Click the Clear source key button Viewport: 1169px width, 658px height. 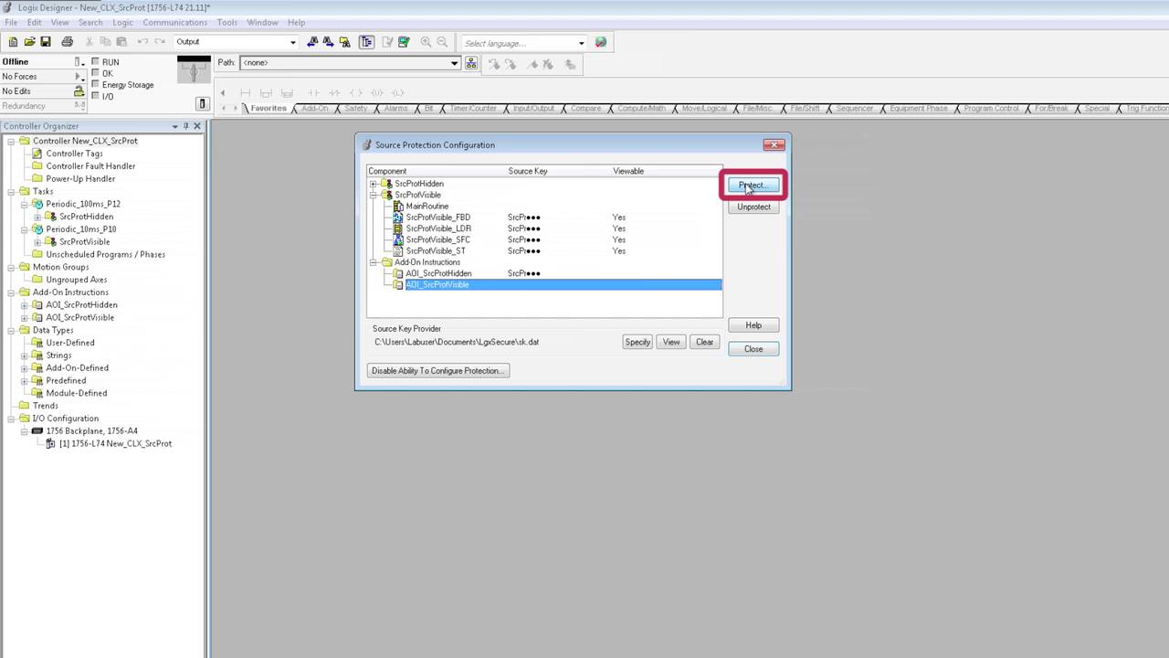(x=704, y=342)
